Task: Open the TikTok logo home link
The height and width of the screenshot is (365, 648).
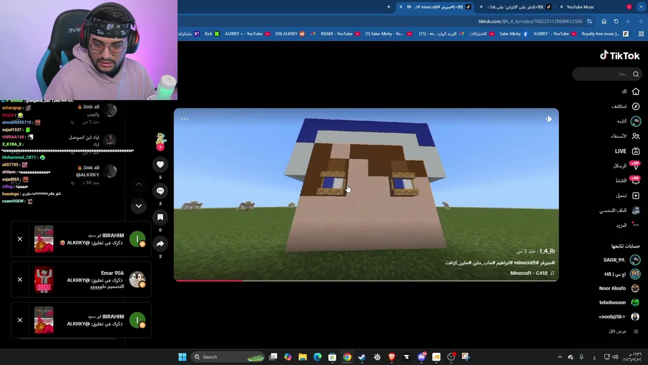Action: 620,56
